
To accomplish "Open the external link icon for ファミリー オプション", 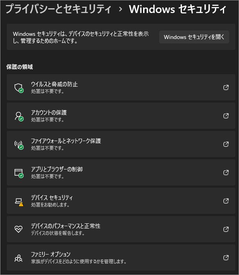I will pos(226,258).
